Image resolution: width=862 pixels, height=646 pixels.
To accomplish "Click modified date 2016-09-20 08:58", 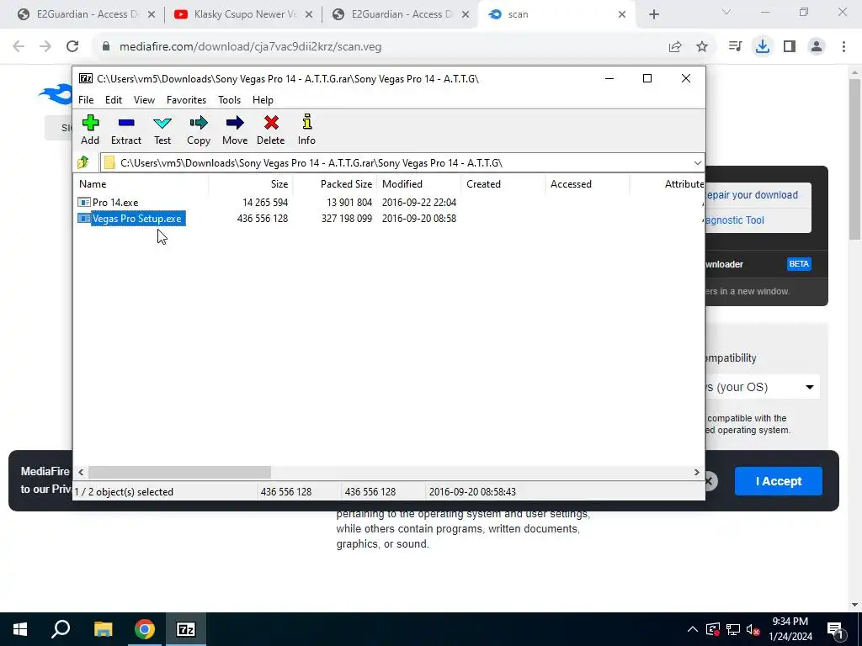I will 419,219.
